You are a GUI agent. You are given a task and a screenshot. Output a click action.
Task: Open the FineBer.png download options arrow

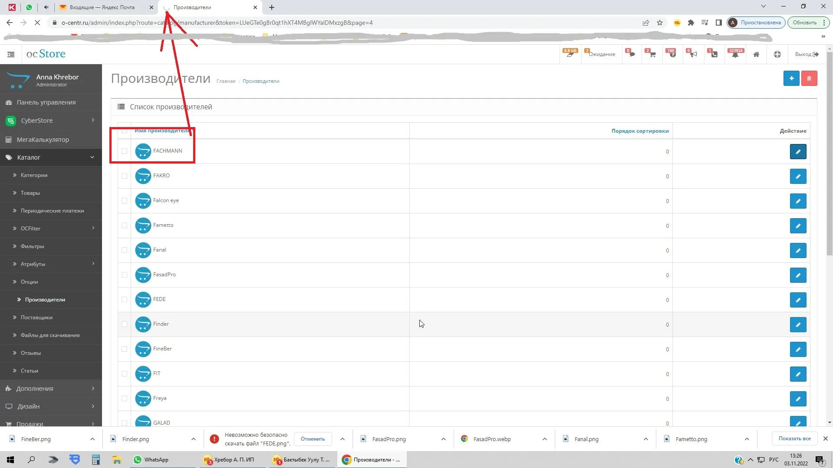click(92, 439)
